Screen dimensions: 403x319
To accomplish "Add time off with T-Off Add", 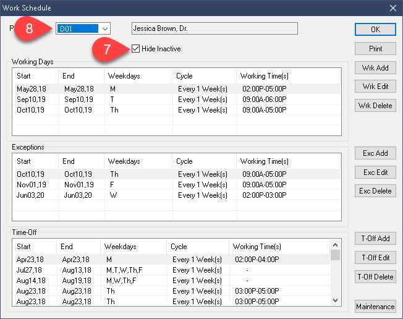I will tap(375, 239).
